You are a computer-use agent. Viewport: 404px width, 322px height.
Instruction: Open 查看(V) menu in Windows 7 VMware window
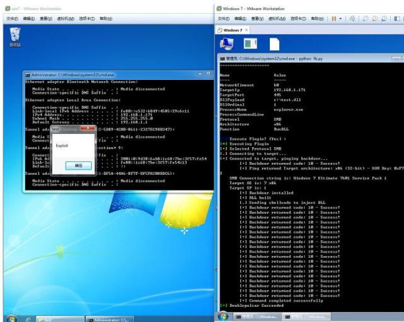point(257,18)
